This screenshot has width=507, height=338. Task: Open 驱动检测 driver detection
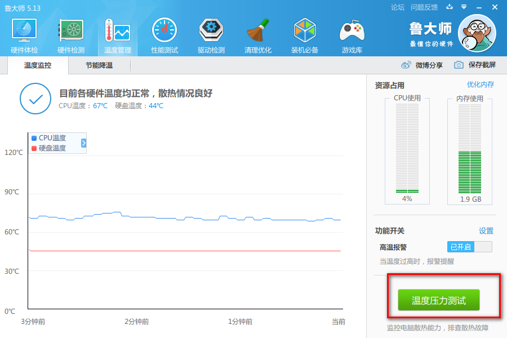[x=211, y=35]
